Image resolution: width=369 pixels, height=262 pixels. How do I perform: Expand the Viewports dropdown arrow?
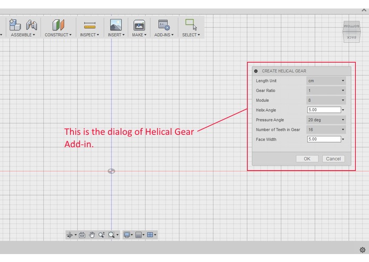(x=155, y=235)
